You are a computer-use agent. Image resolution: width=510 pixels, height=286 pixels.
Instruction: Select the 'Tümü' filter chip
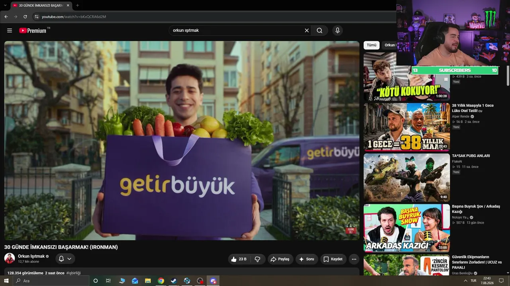(x=371, y=45)
